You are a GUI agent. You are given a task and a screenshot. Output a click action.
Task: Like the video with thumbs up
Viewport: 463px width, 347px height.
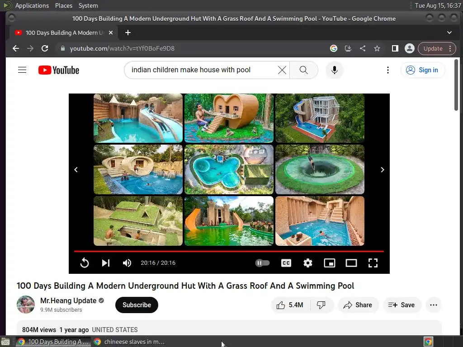tap(290, 305)
